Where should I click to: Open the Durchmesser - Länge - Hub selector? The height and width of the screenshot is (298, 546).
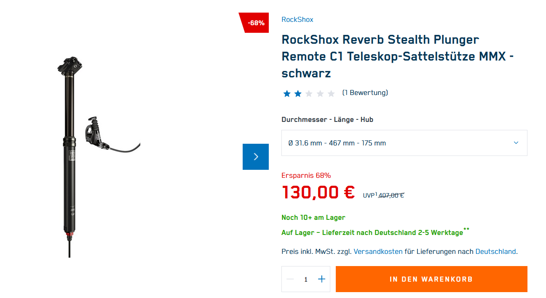pos(404,143)
